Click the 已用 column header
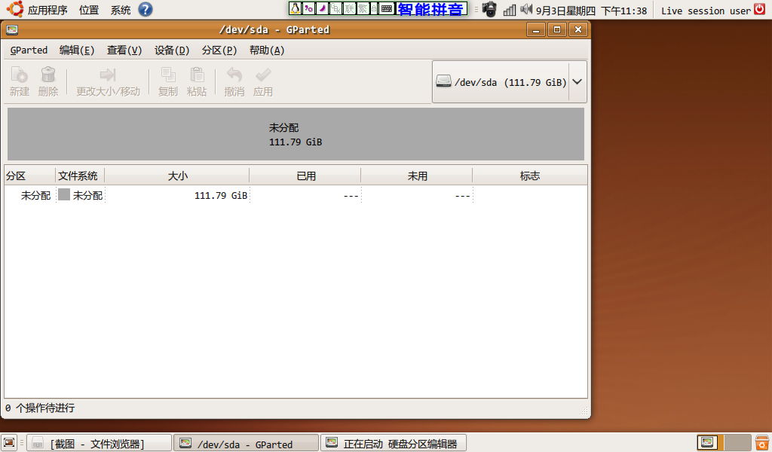This screenshot has width=772, height=452. click(305, 176)
